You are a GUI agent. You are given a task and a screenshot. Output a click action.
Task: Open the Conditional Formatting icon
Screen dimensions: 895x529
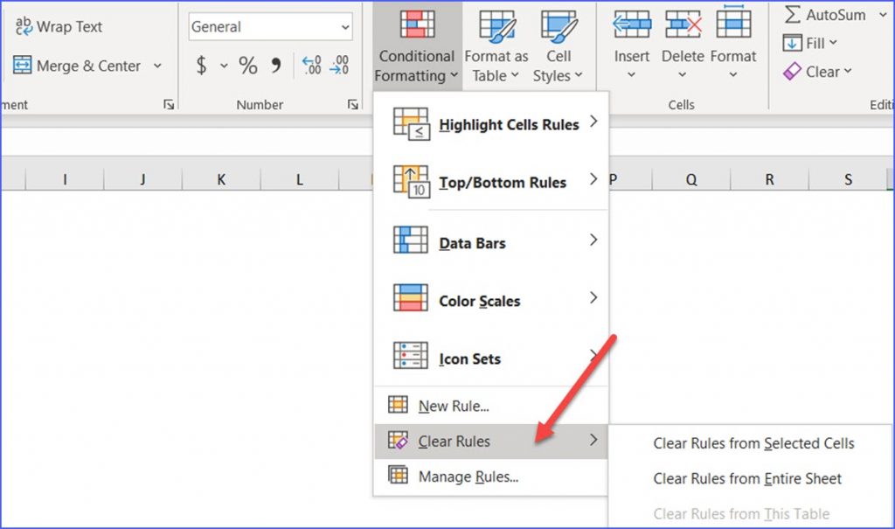pos(415,24)
